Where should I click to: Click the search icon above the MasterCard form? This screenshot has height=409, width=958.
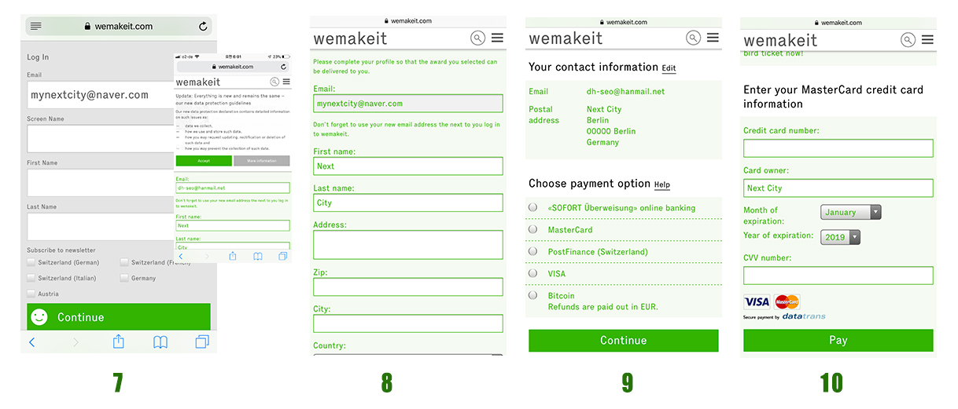tap(908, 39)
